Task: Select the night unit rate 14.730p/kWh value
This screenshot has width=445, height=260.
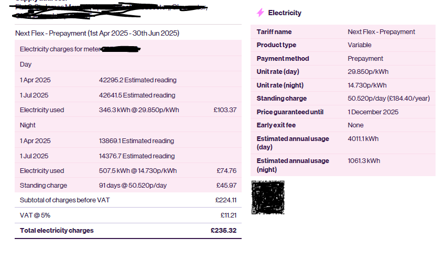Action: click(367, 85)
